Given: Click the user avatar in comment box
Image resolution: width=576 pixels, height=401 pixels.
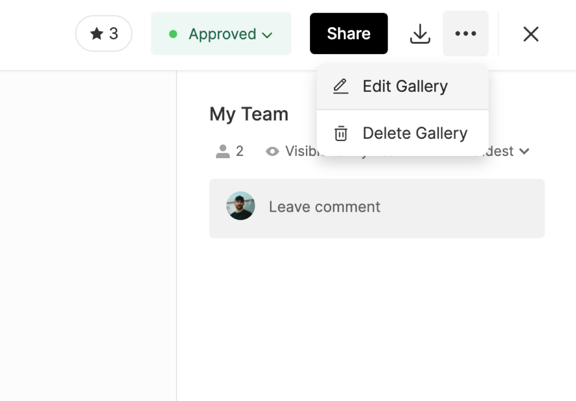Looking at the screenshot, I should click(x=240, y=206).
